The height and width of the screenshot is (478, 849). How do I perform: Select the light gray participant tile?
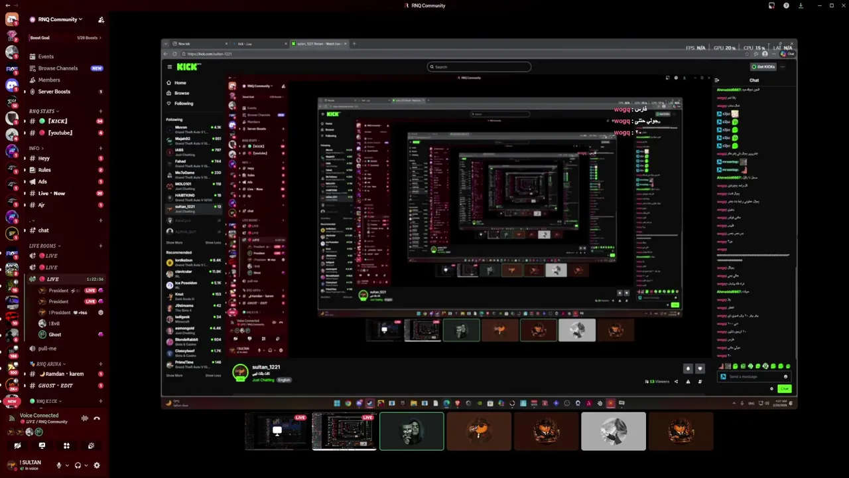click(614, 432)
